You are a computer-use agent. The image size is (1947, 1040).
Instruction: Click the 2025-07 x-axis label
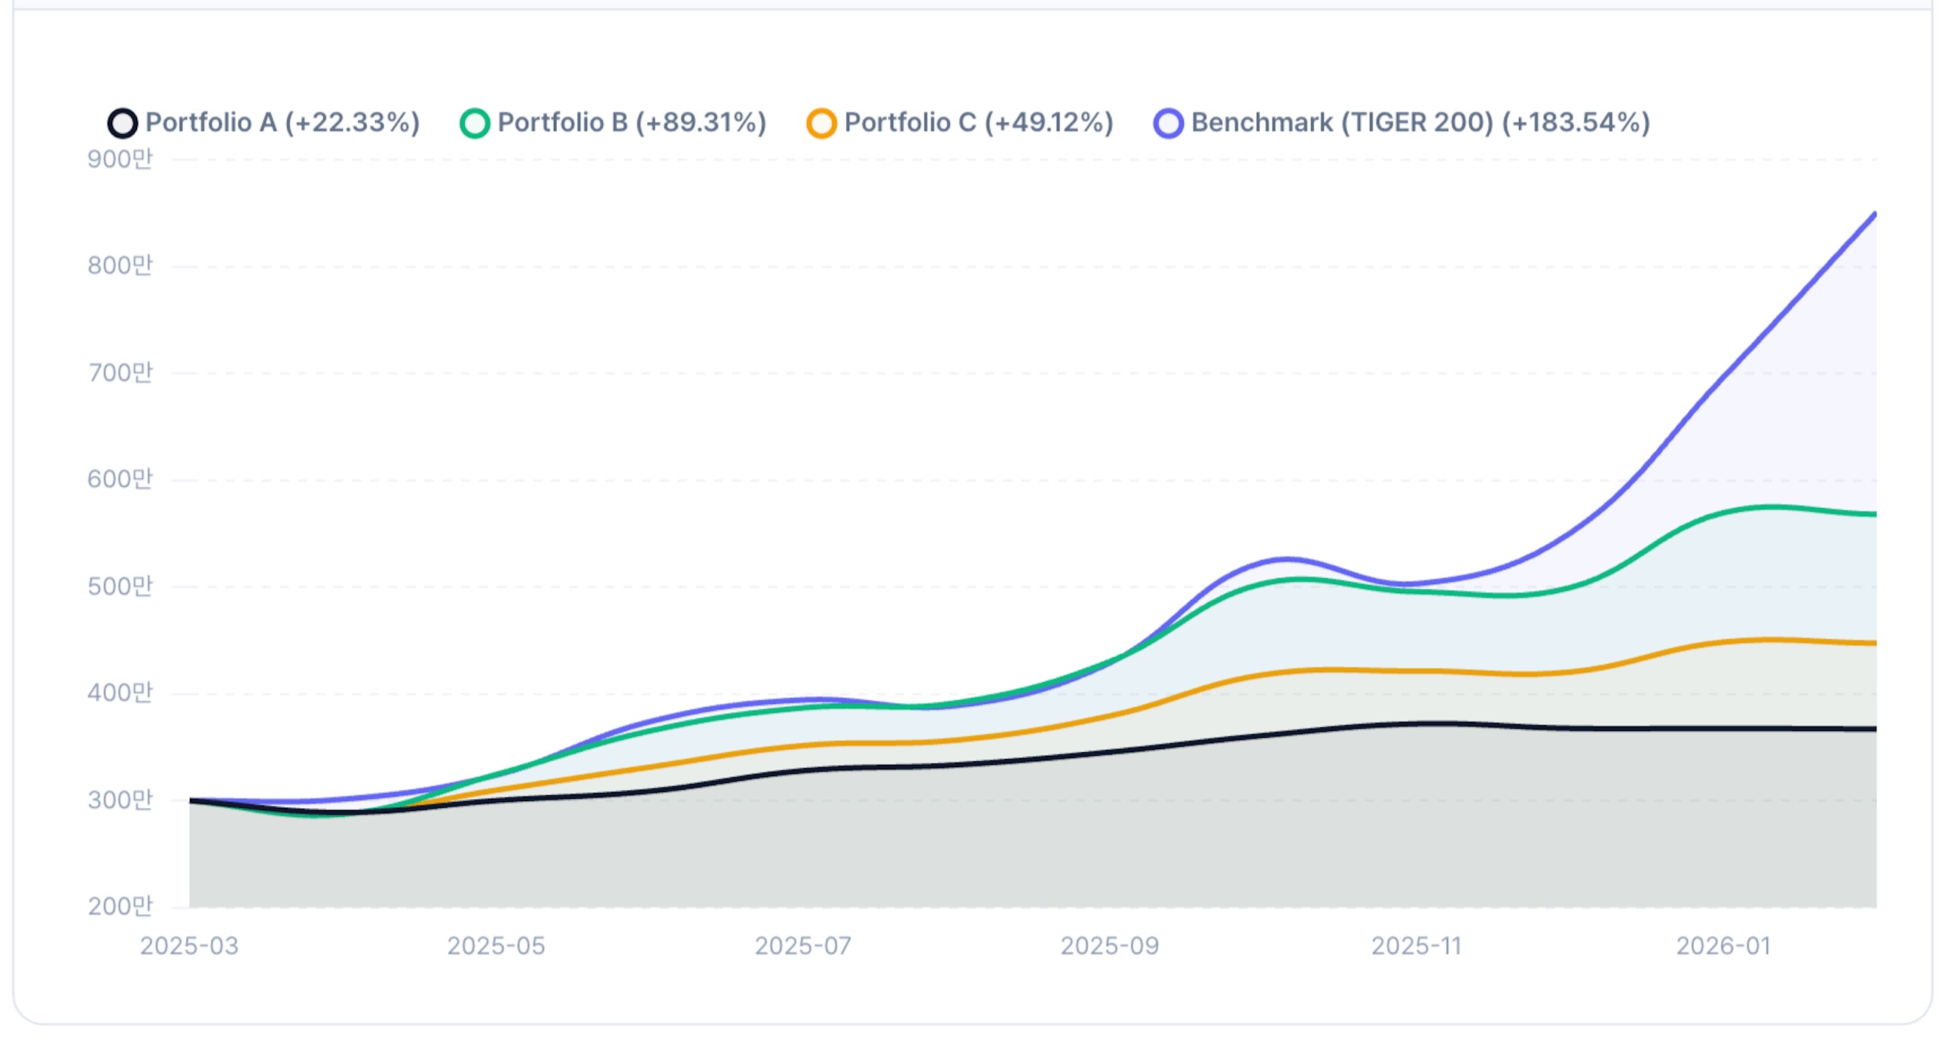(802, 946)
